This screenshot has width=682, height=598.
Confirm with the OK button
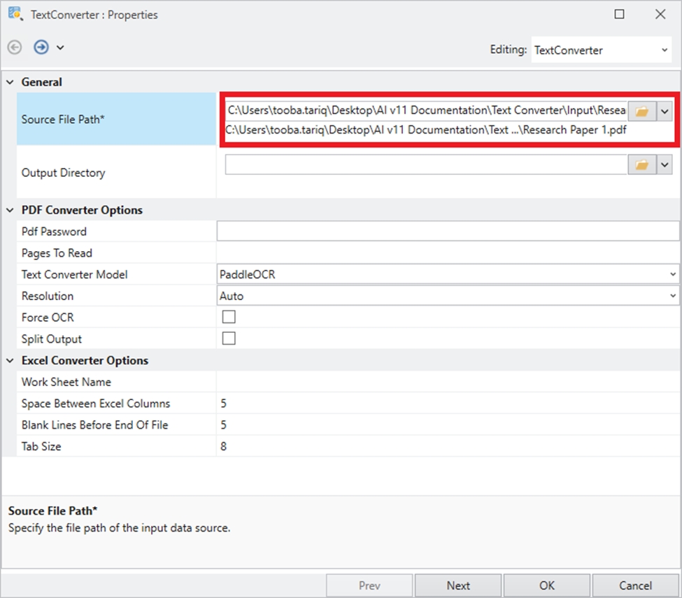tap(546, 585)
